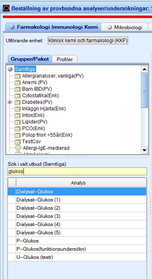Select the Grupper/Paket tab
This screenshot has width=152, height=279.
pos(30,59)
